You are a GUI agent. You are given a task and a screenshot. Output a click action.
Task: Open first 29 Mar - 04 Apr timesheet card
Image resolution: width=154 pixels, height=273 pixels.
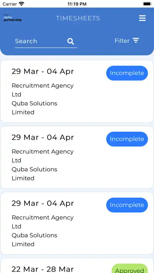coord(77,91)
